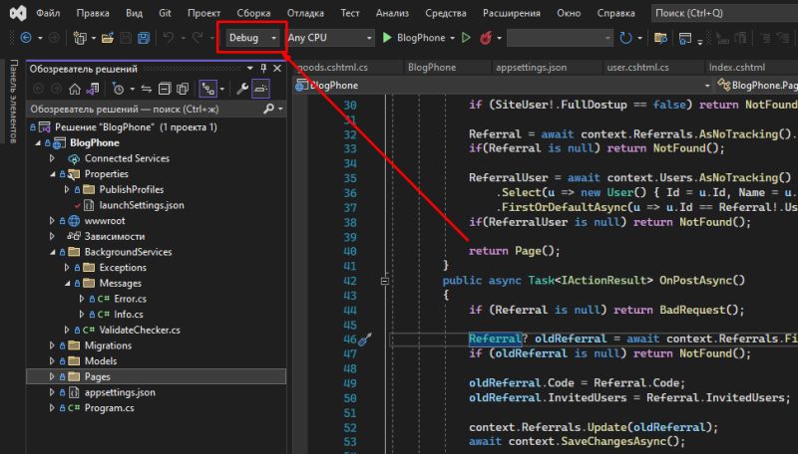Viewport: 798px width, 454px height.
Task: Open the empty combo box in the main toolbar
Action: [560, 38]
